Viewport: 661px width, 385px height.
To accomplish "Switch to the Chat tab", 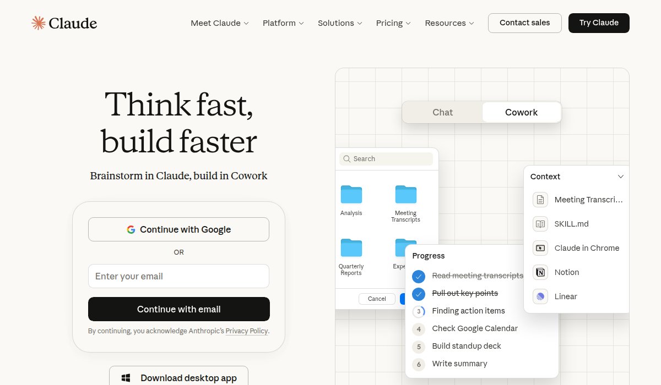I will click(442, 112).
